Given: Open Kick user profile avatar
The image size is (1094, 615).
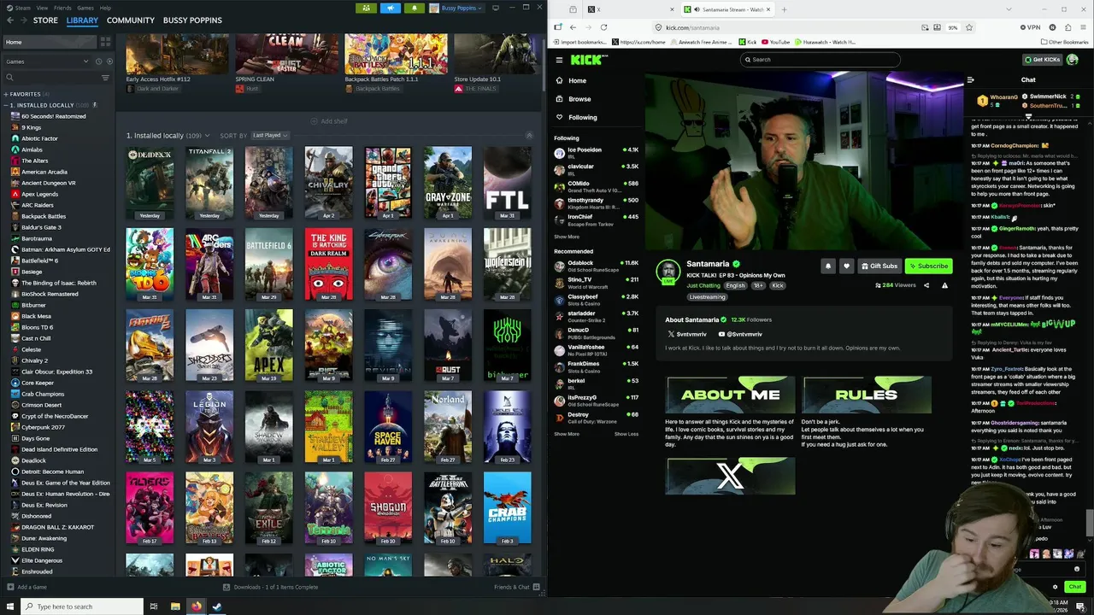Looking at the screenshot, I should (1072, 59).
